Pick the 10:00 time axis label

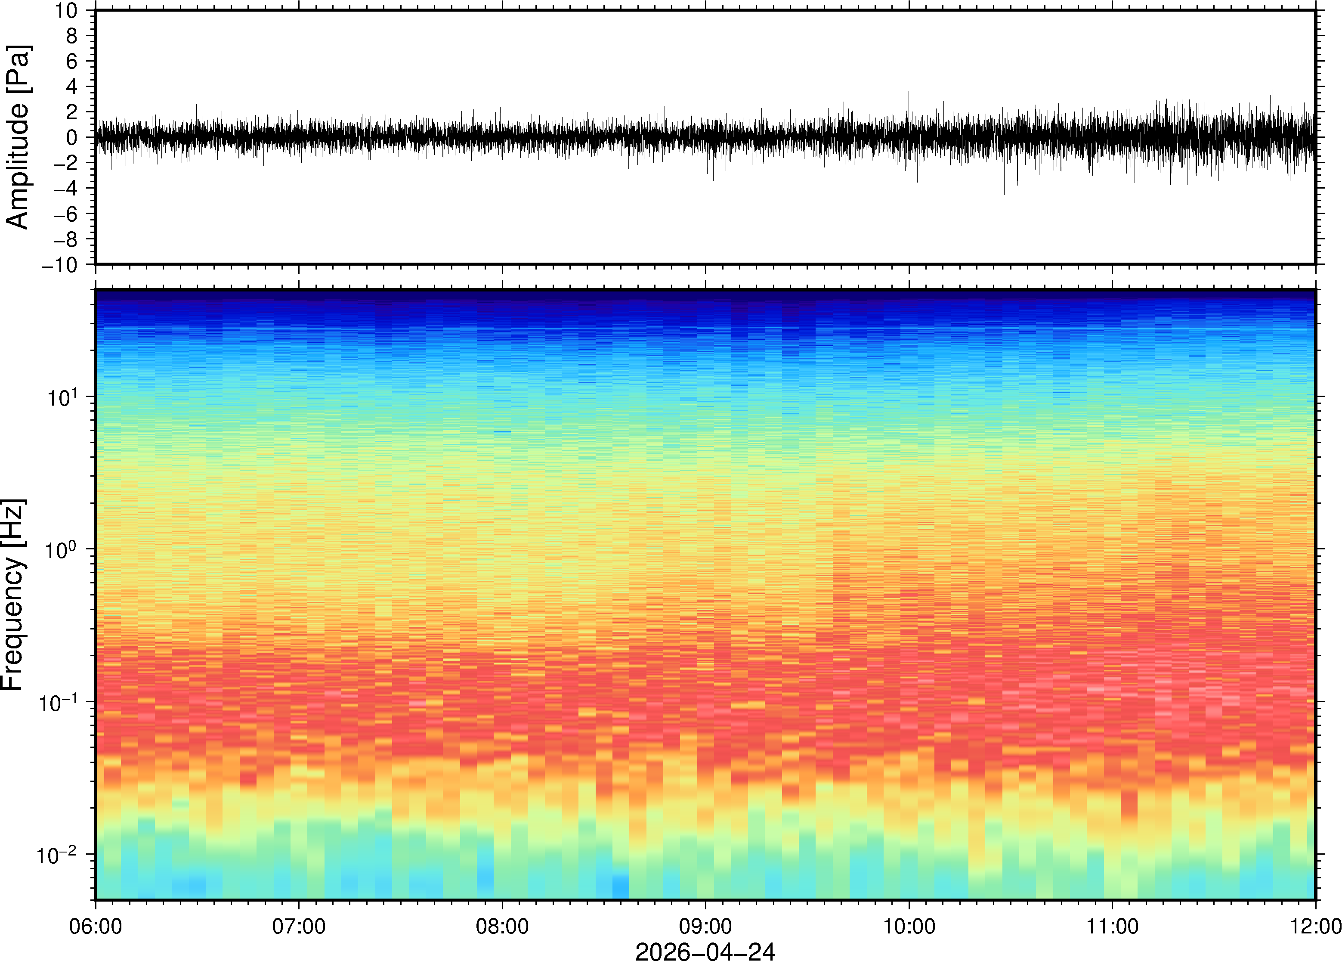tap(909, 926)
